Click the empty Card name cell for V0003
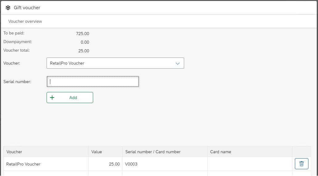Image resolution: width=318 pixels, height=176 pixels. point(250,164)
